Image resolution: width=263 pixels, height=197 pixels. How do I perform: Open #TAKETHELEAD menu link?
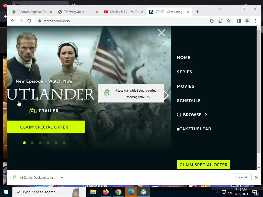pos(194,129)
